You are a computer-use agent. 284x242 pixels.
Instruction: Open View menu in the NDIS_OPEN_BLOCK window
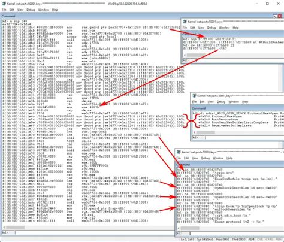click(x=210, y=102)
